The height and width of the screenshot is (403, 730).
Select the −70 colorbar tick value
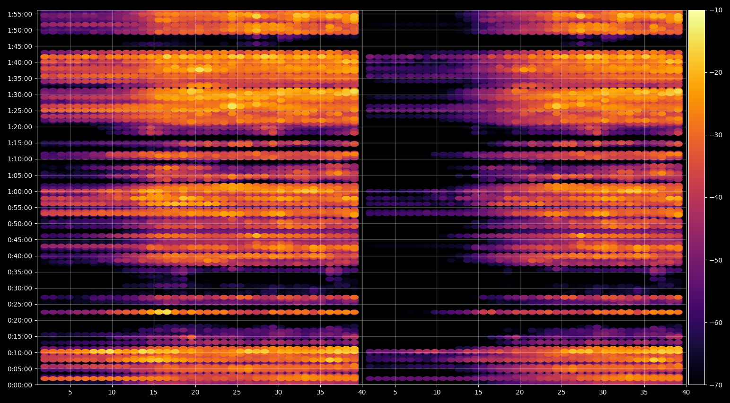[x=715, y=385]
